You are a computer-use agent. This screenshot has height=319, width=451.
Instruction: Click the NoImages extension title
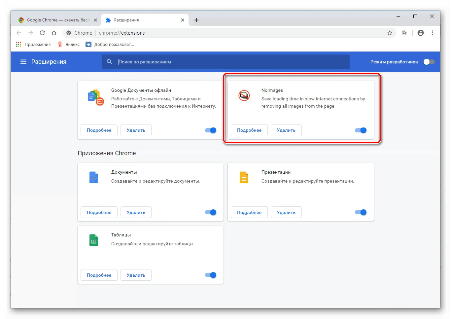(272, 90)
